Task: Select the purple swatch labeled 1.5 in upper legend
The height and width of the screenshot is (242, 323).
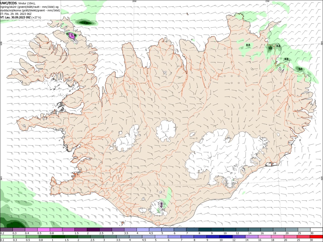Action: [81, 230]
